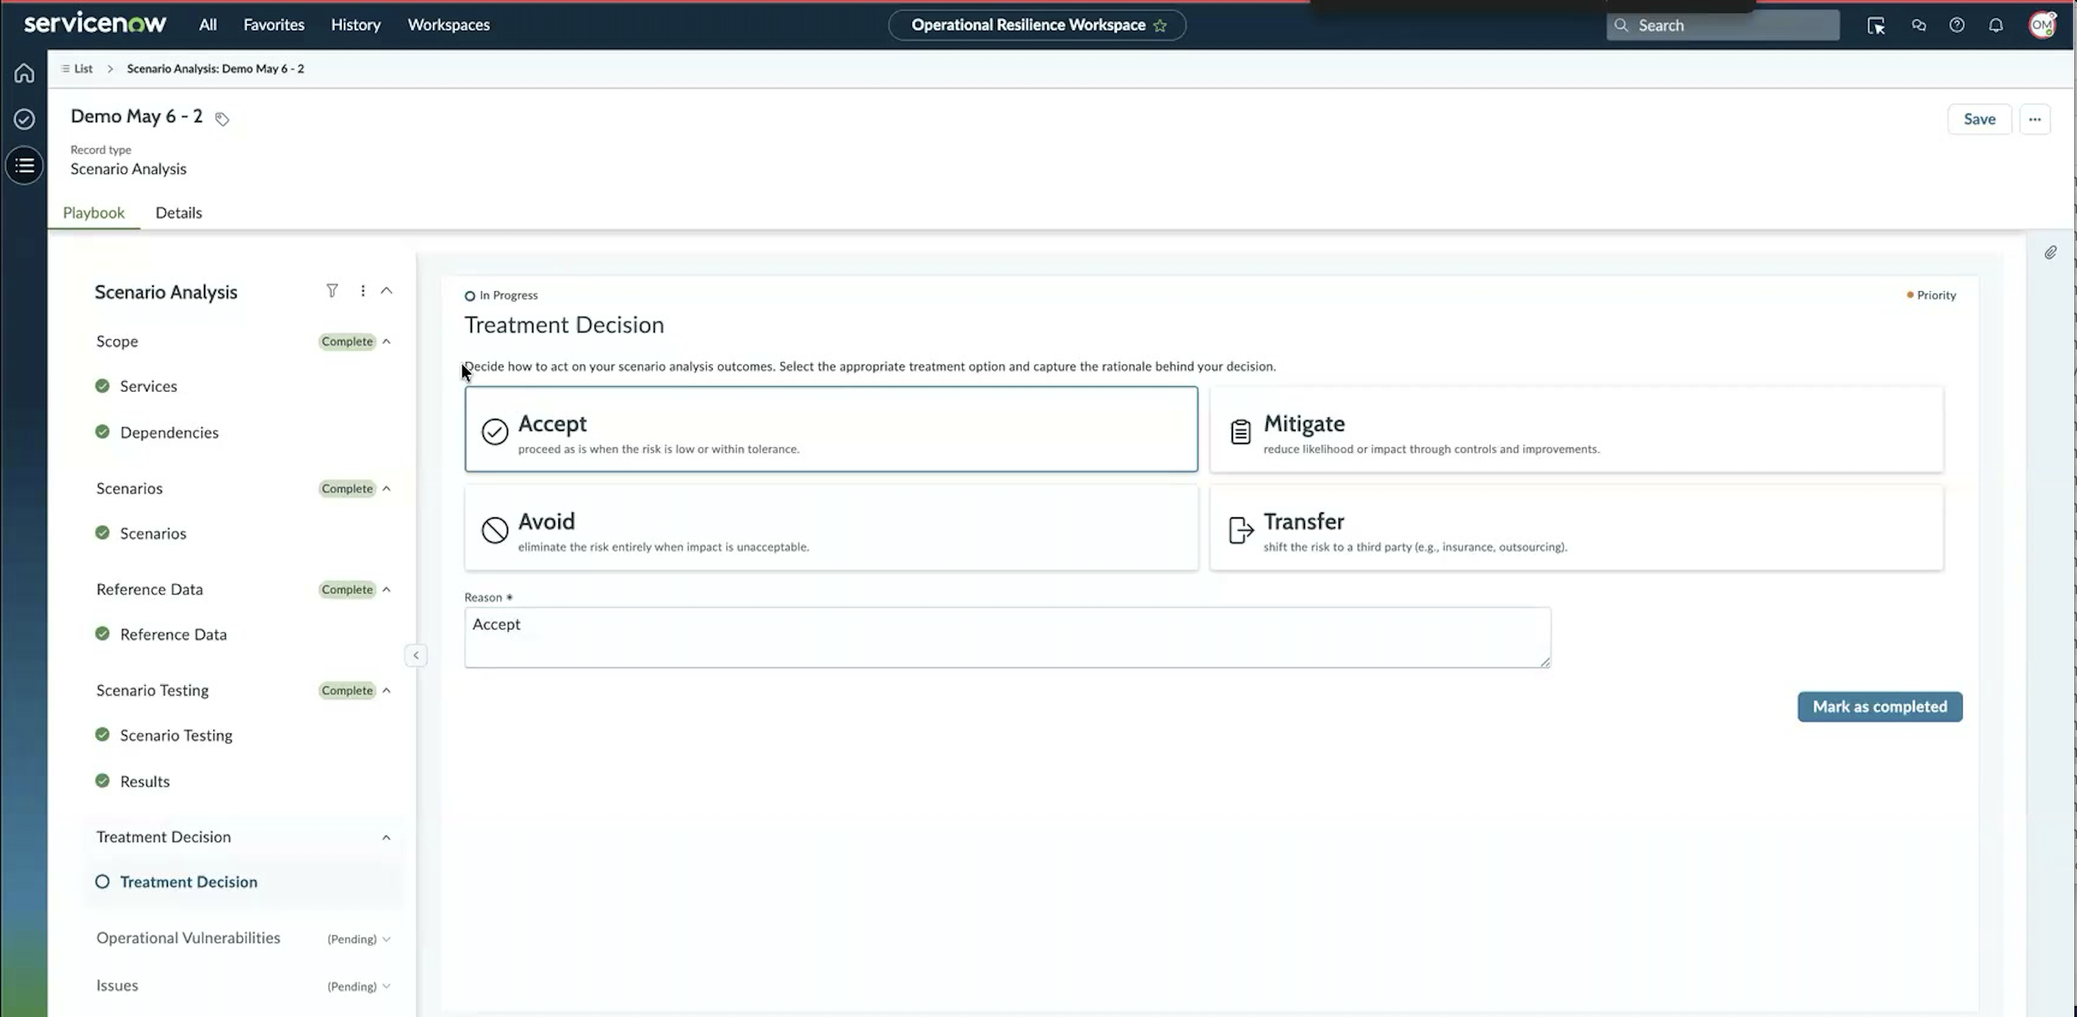Open the Home icon in left sidebar
The image size is (2077, 1017).
24,73
